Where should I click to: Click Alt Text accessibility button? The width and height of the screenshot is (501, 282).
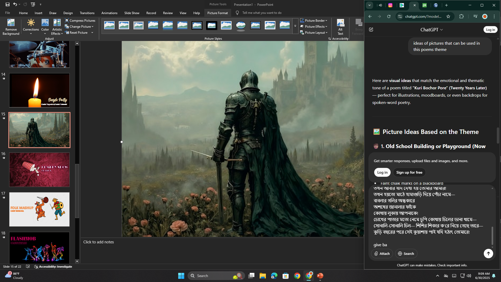[340, 27]
